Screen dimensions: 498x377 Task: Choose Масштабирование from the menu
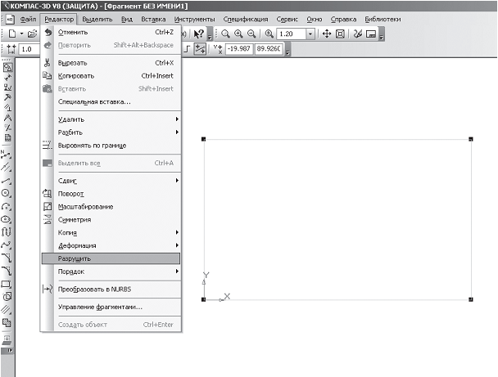[111, 206]
